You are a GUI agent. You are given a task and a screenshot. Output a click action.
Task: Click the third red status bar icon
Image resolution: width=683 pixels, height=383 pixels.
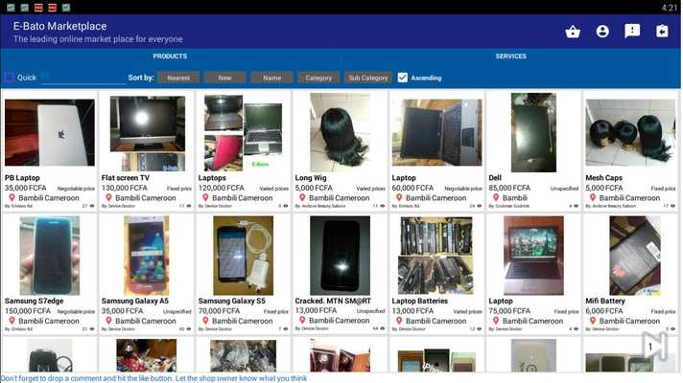(38, 8)
